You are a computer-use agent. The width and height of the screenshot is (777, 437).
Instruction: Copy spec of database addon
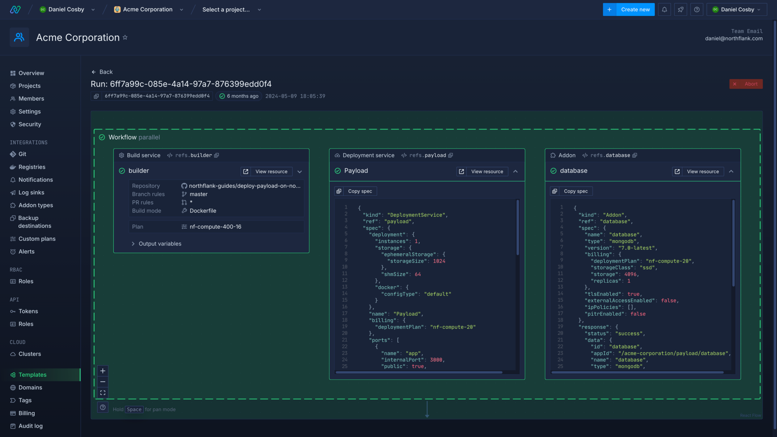tap(571, 191)
